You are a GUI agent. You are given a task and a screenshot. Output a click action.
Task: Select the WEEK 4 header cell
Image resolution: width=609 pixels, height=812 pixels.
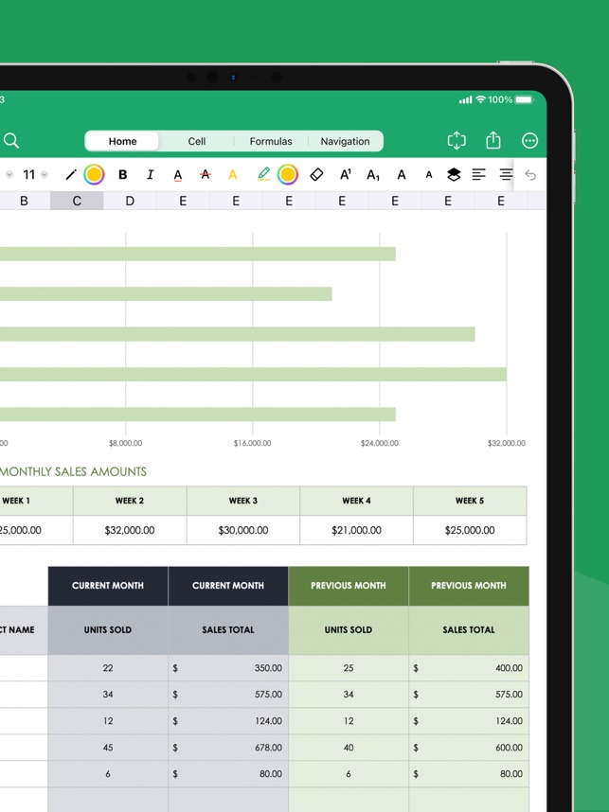pos(356,501)
